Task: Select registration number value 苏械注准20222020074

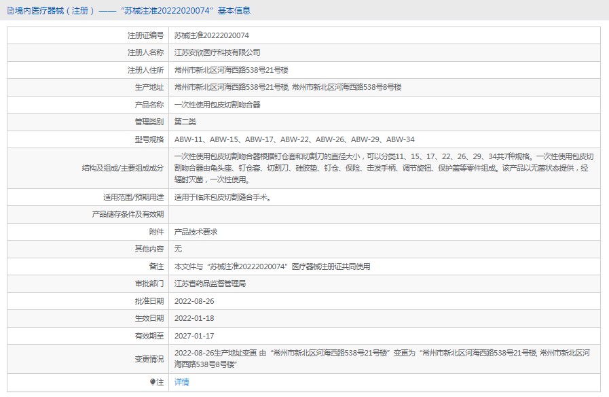Action: (x=212, y=35)
